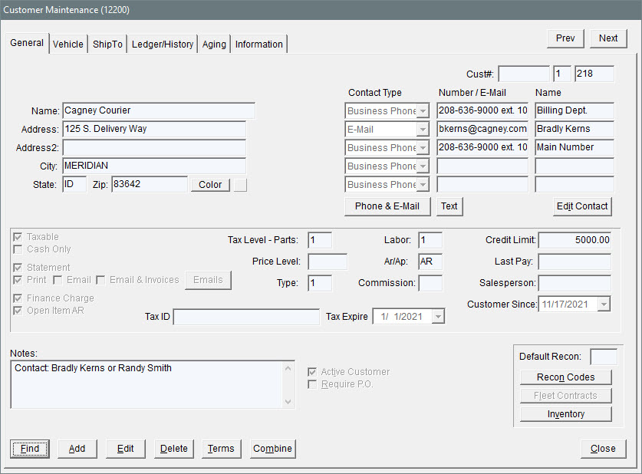The width and height of the screenshot is (642, 474).
Task: Go to the Next customer
Action: tap(608, 38)
